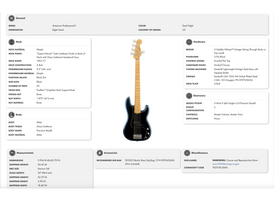Click the controls value Master Volume, Master Tone
Viewport: 274px width, 201px height.
tap(228, 114)
